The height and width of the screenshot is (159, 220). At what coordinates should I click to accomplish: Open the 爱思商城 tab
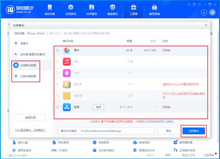tap(154, 10)
